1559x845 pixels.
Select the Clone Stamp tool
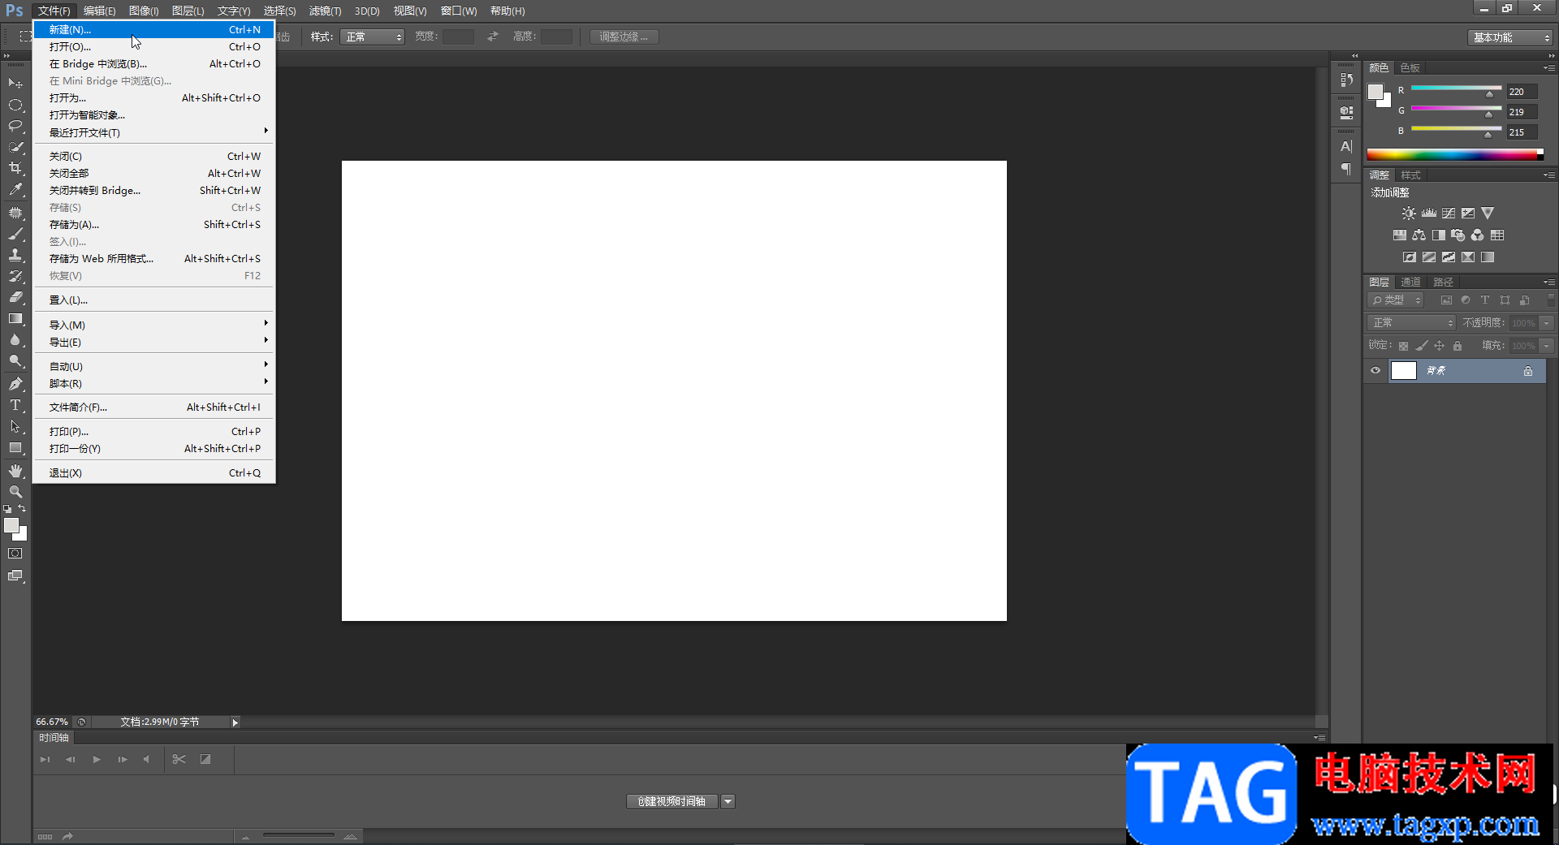tap(15, 255)
